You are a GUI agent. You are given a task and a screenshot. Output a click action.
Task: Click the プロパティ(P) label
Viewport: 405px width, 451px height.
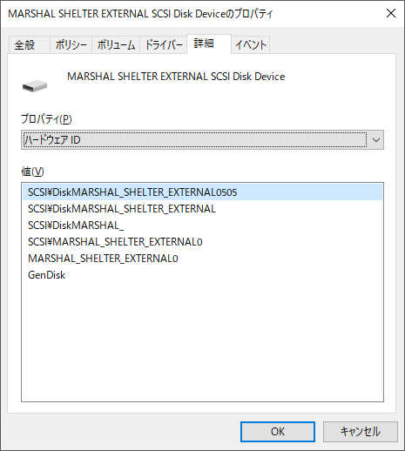pos(46,119)
